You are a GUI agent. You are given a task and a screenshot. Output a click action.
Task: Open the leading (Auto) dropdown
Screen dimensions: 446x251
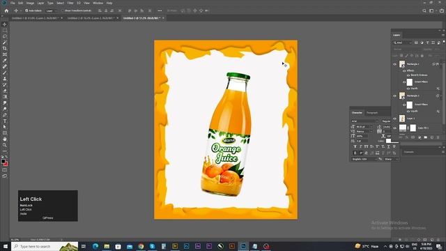pyautogui.click(x=387, y=127)
